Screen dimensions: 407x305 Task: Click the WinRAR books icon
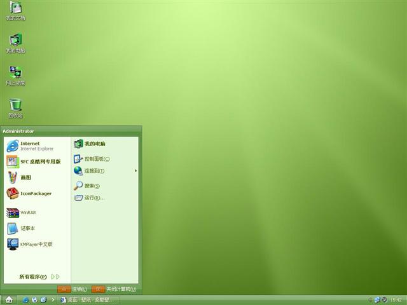pos(13,213)
